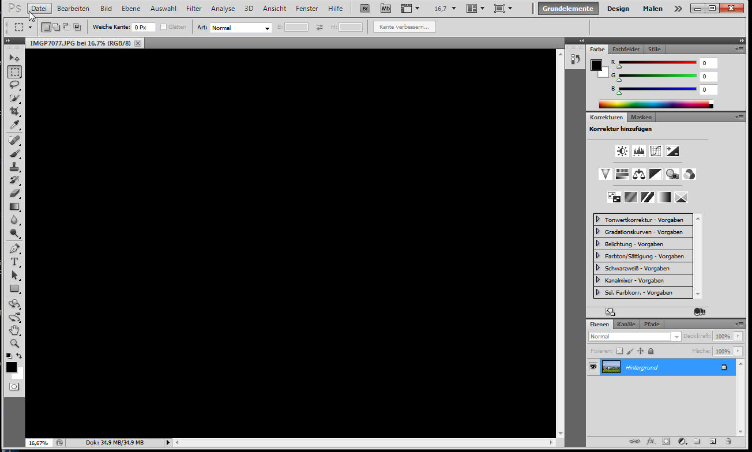Add an Exposure adjustment
Screen dimensions: 752x452
click(672, 151)
